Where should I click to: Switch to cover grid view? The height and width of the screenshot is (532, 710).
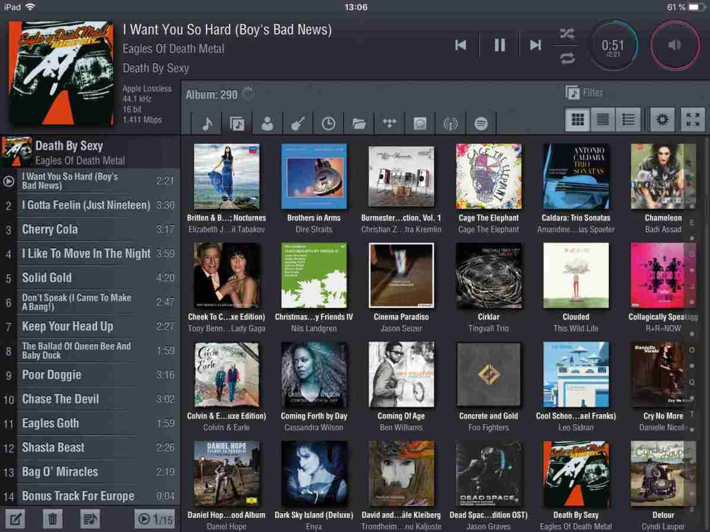pos(577,120)
